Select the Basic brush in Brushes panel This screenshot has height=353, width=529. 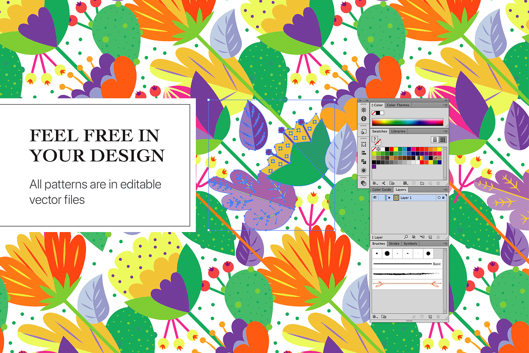[406, 264]
